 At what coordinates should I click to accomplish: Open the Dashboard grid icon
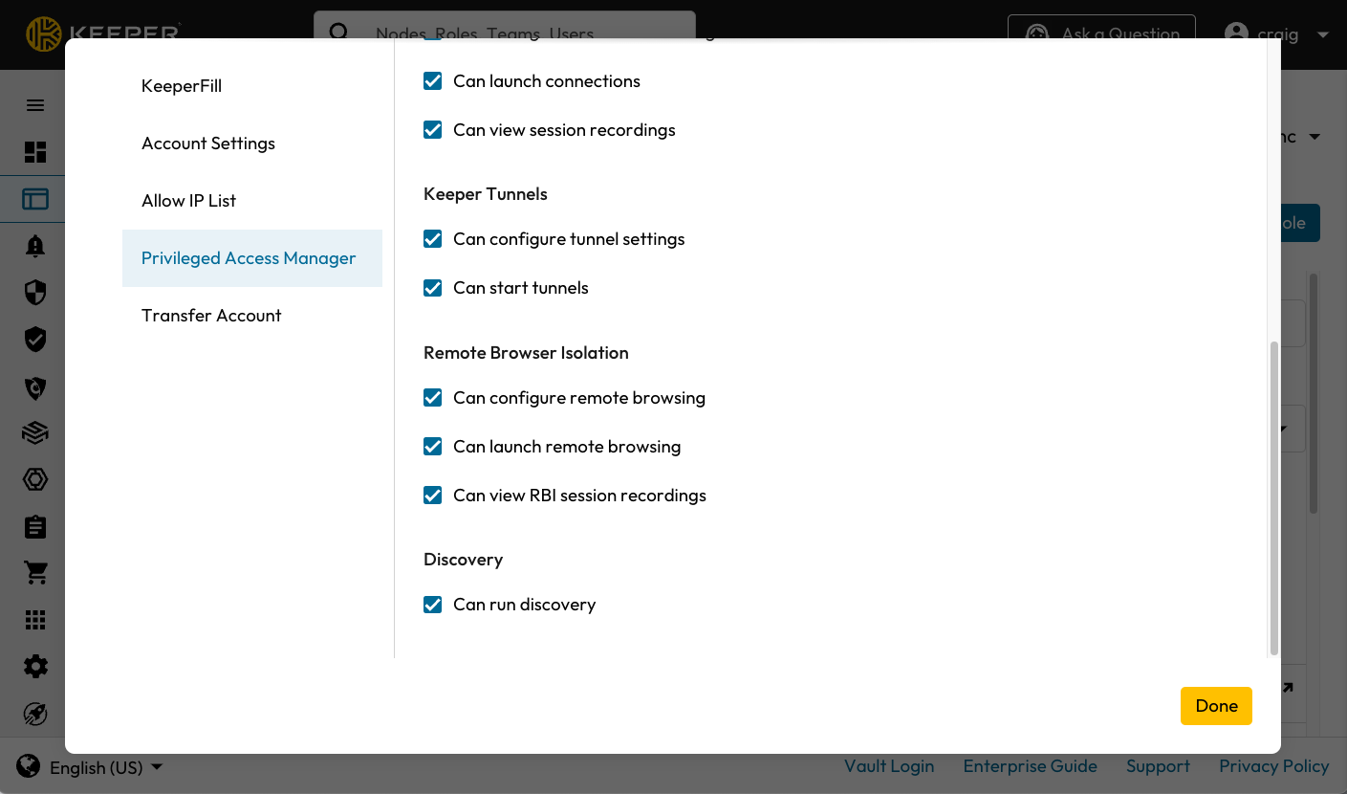pos(35,152)
